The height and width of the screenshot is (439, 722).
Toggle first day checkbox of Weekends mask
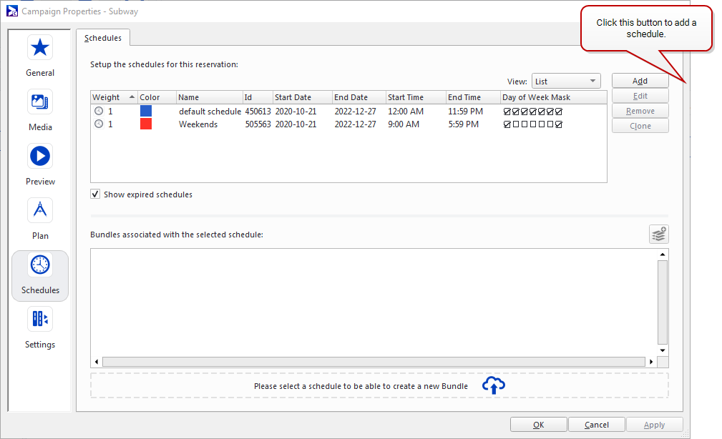pyautogui.click(x=507, y=124)
